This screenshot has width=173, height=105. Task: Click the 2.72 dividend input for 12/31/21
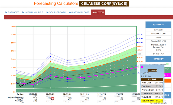coord(49,102)
